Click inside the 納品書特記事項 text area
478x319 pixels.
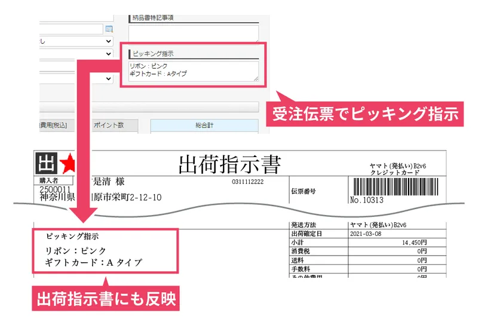pyautogui.click(x=194, y=33)
